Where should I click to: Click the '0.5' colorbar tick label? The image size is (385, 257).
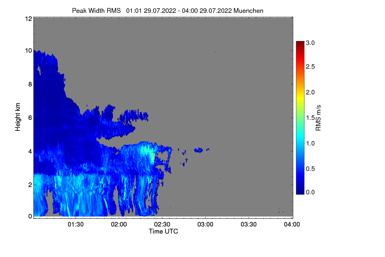click(x=310, y=169)
